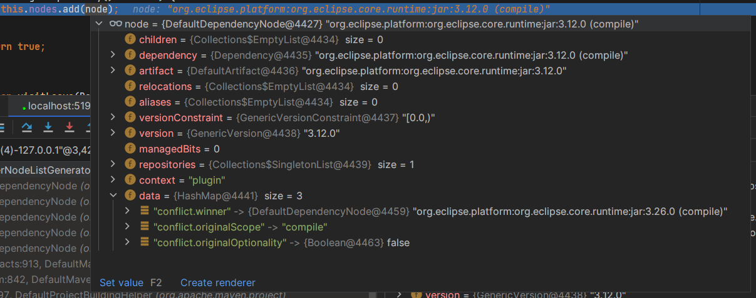The width and height of the screenshot is (756, 298).
Task: Click the field icon for data
Action: pyautogui.click(x=130, y=196)
